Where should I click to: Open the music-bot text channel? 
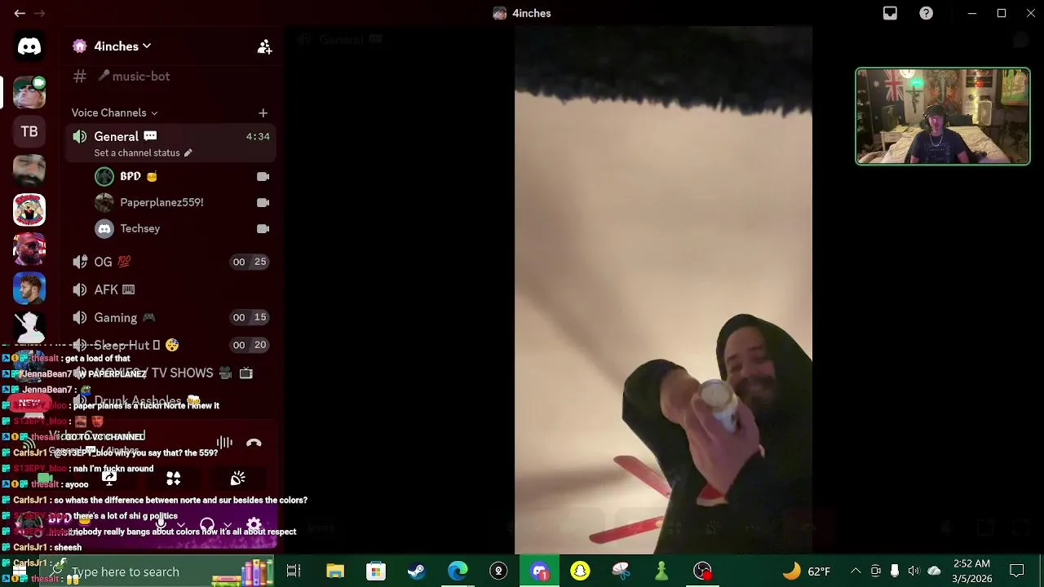170,76
